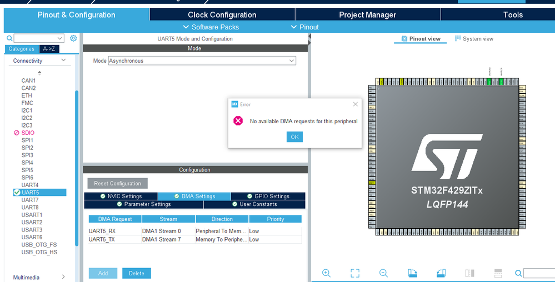Click the split vertical view icon
The height and width of the screenshot is (282, 555).
(469, 273)
